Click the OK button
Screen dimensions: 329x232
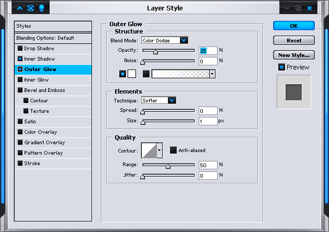294,26
